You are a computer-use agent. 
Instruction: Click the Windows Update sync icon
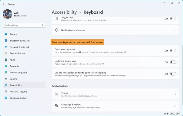coord(6,98)
